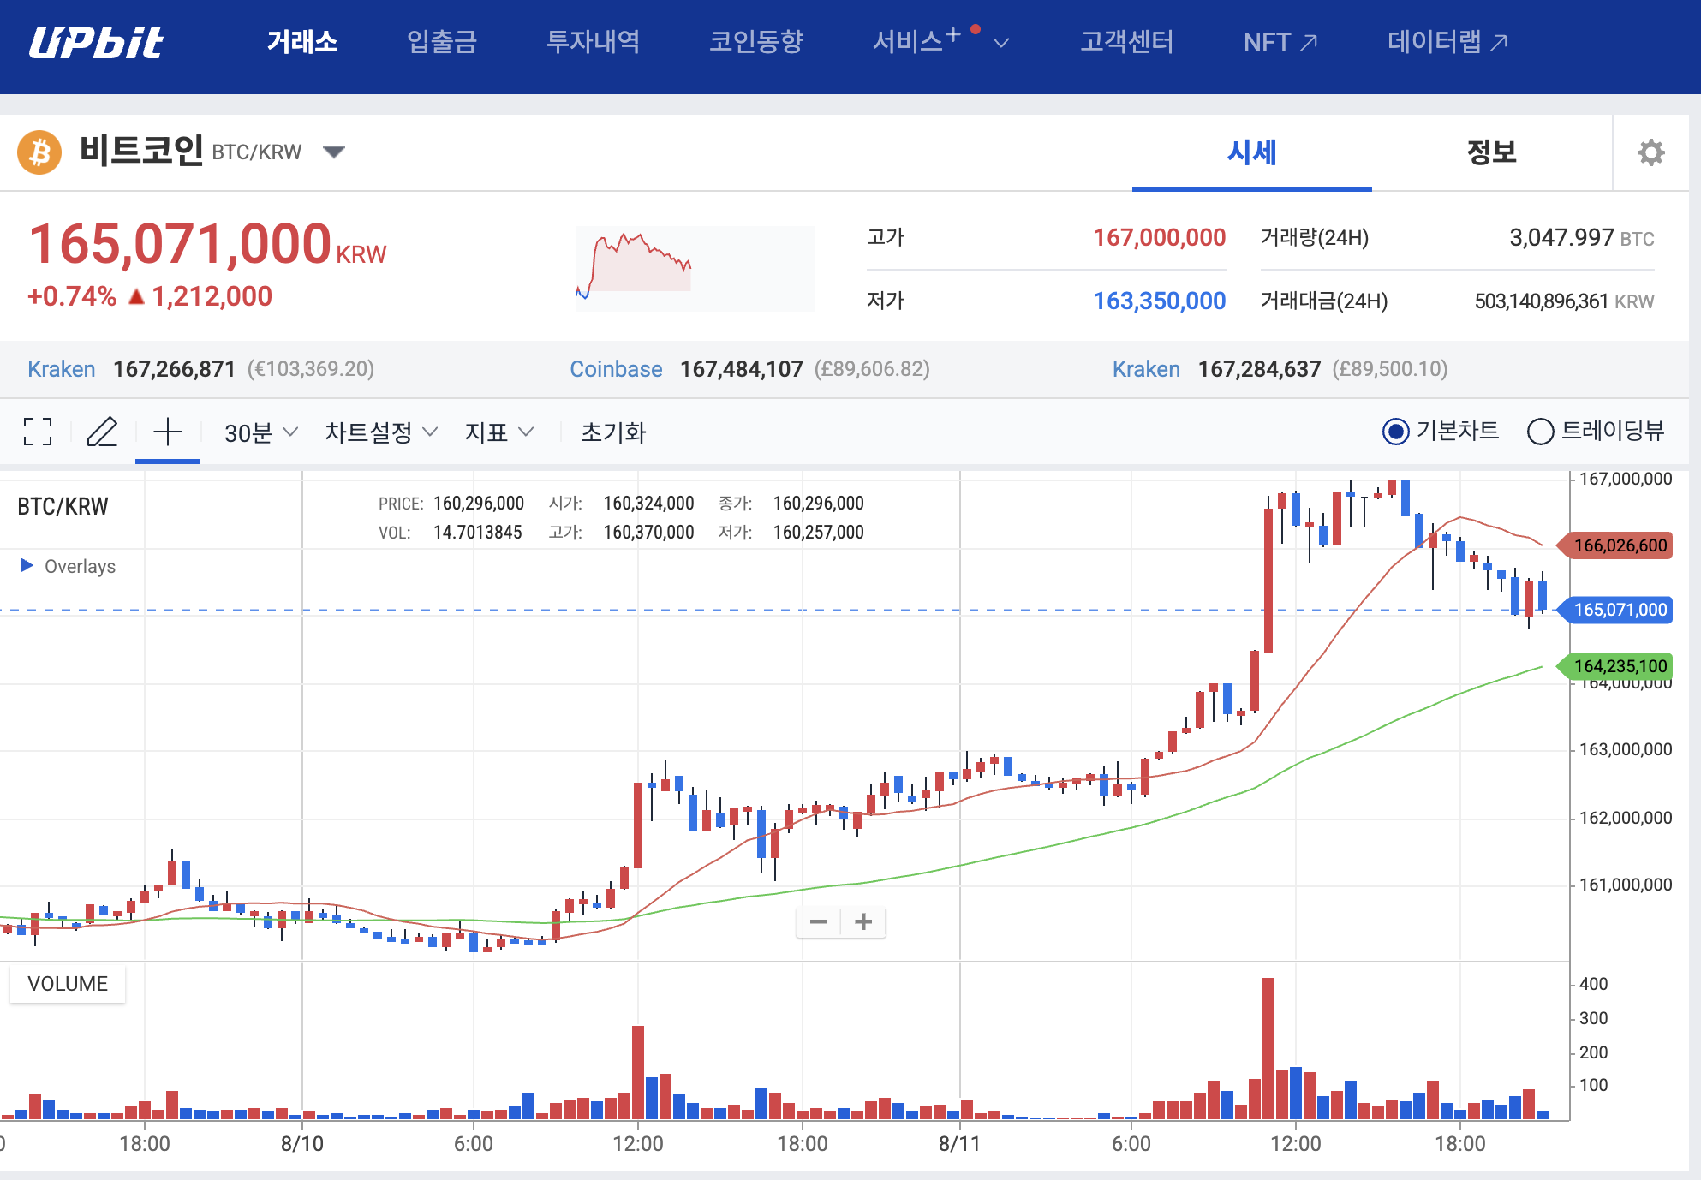Open the 입출금 menu
This screenshot has width=1701, height=1180.
point(441,41)
